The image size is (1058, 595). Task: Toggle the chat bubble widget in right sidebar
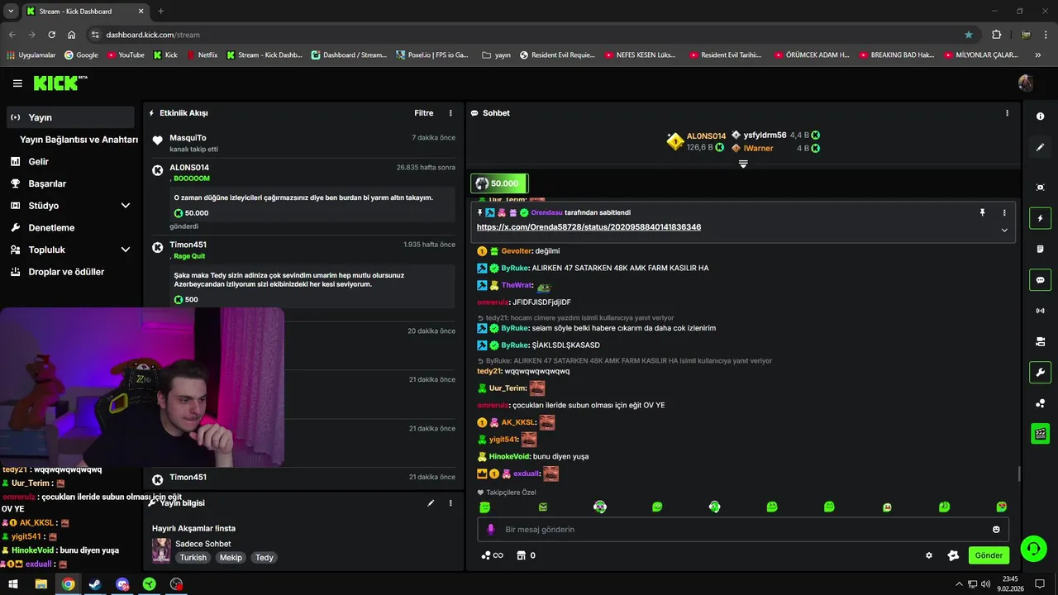(x=1040, y=279)
